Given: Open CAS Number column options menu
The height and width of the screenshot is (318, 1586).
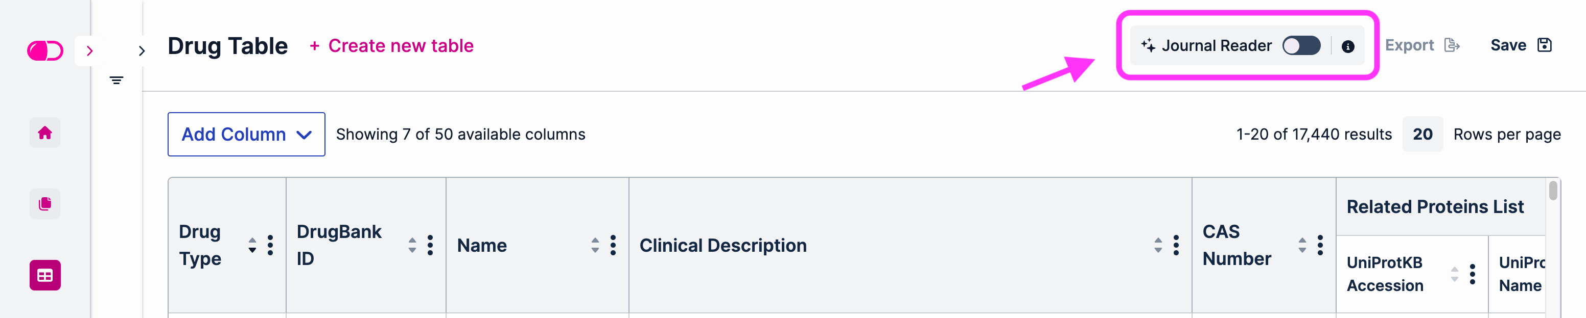Looking at the screenshot, I should tap(1320, 245).
